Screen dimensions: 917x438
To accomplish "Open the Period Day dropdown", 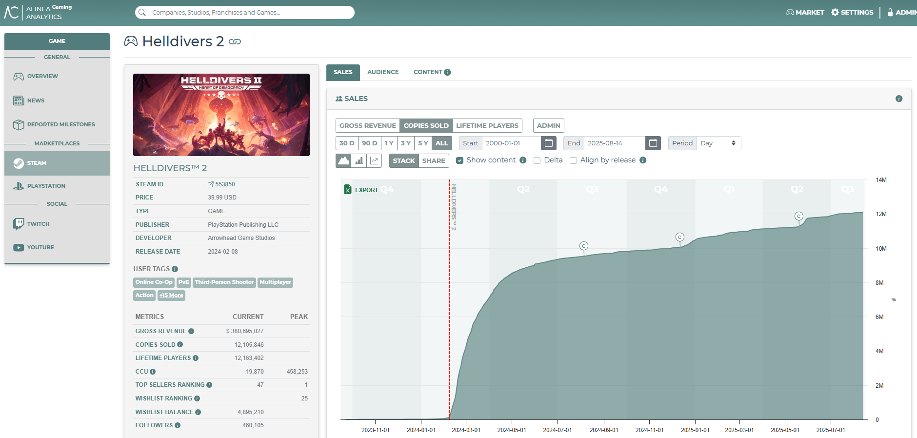I will click(x=718, y=143).
